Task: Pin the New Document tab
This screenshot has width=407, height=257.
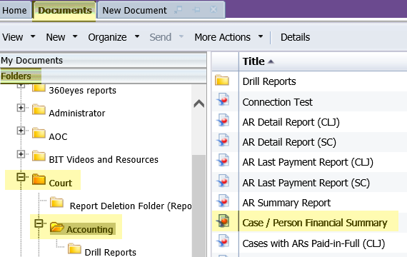Action: coord(196,10)
